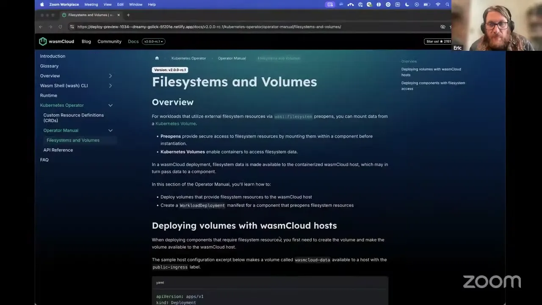Open the Notion menu bar icon
The height and width of the screenshot is (305, 542).
pyautogui.click(x=398, y=4)
